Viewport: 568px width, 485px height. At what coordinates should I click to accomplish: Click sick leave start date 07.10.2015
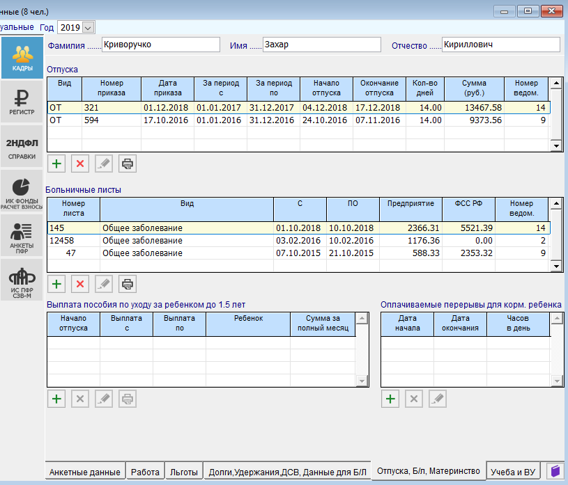300,253
